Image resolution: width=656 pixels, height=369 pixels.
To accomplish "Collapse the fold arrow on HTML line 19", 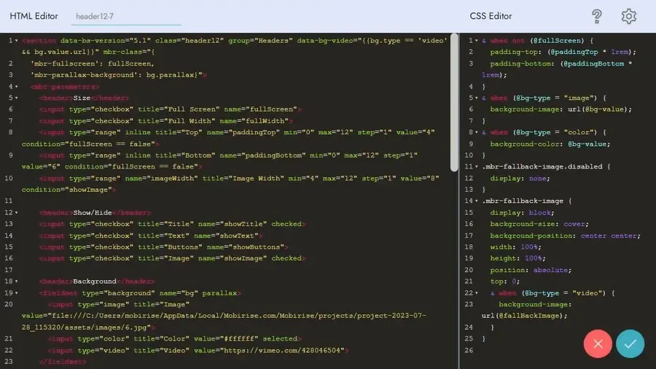I will click(16, 293).
